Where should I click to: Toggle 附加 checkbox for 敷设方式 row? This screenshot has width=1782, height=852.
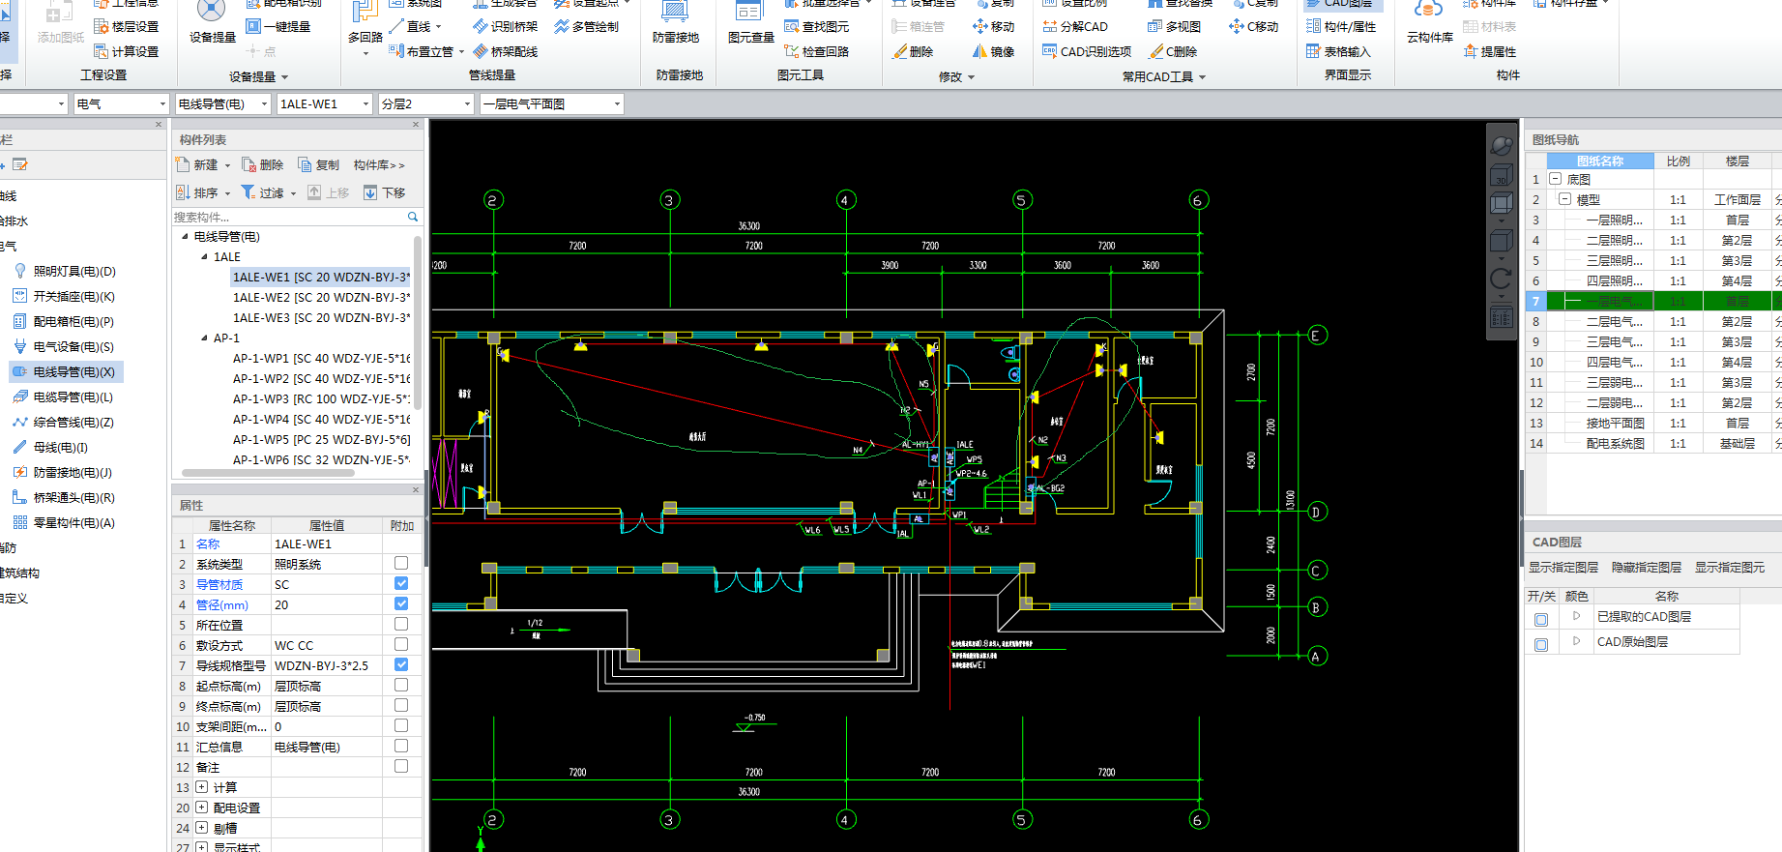(x=401, y=644)
